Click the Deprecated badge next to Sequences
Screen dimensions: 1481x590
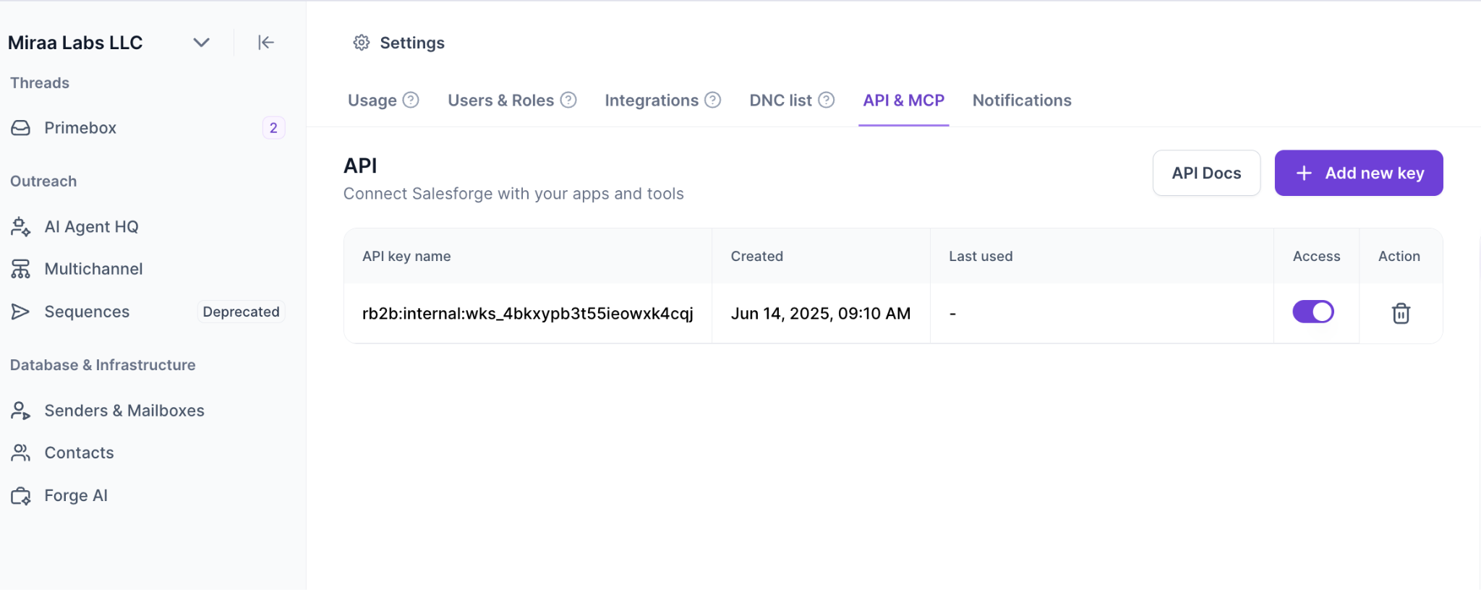click(x=241, y=312)
